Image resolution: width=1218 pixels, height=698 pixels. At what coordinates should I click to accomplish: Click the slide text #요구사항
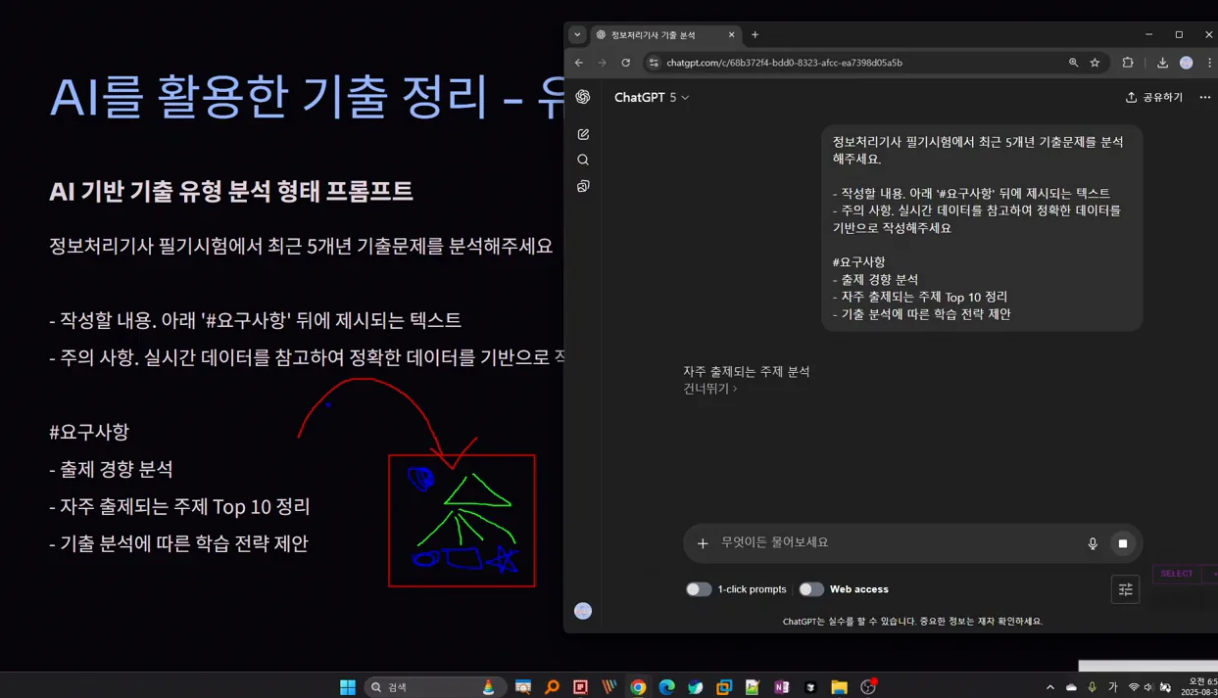point(89,432)
